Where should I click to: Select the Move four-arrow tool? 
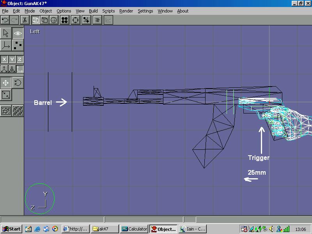(x=6, y=83)
